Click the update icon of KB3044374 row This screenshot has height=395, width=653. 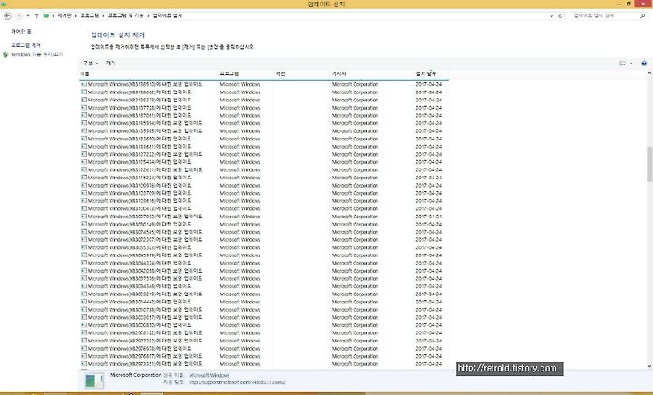pyautogui.click(x=83, y=263)
